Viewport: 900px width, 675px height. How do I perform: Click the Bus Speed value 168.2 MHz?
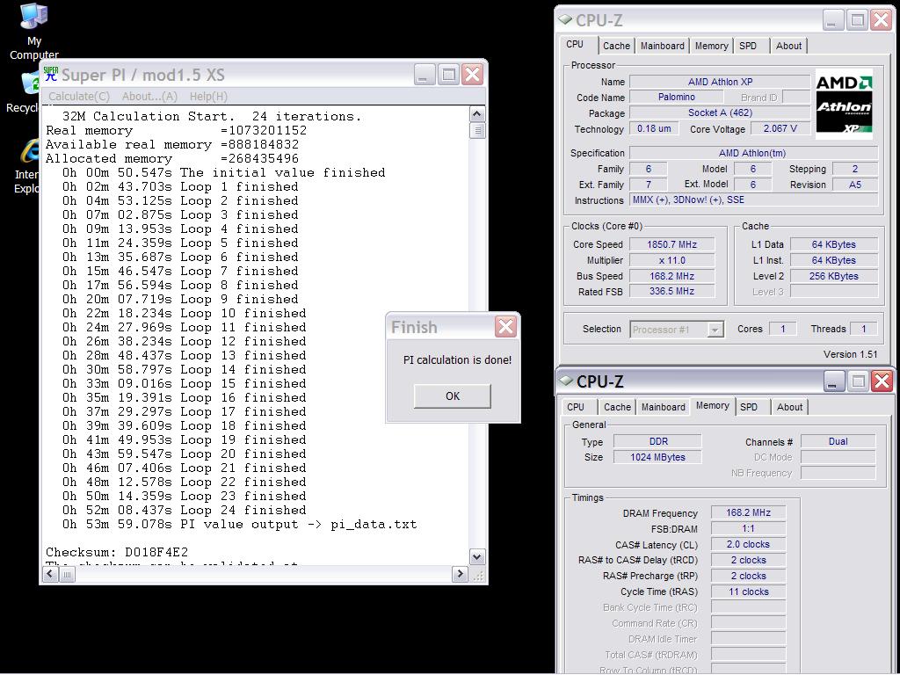[x=671, y=276]
